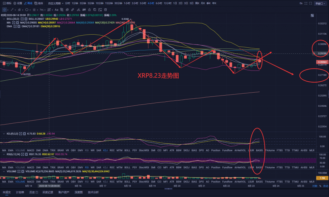Remove the EMA indicator with X
The image size is (329, 197).
pos(19,26)
